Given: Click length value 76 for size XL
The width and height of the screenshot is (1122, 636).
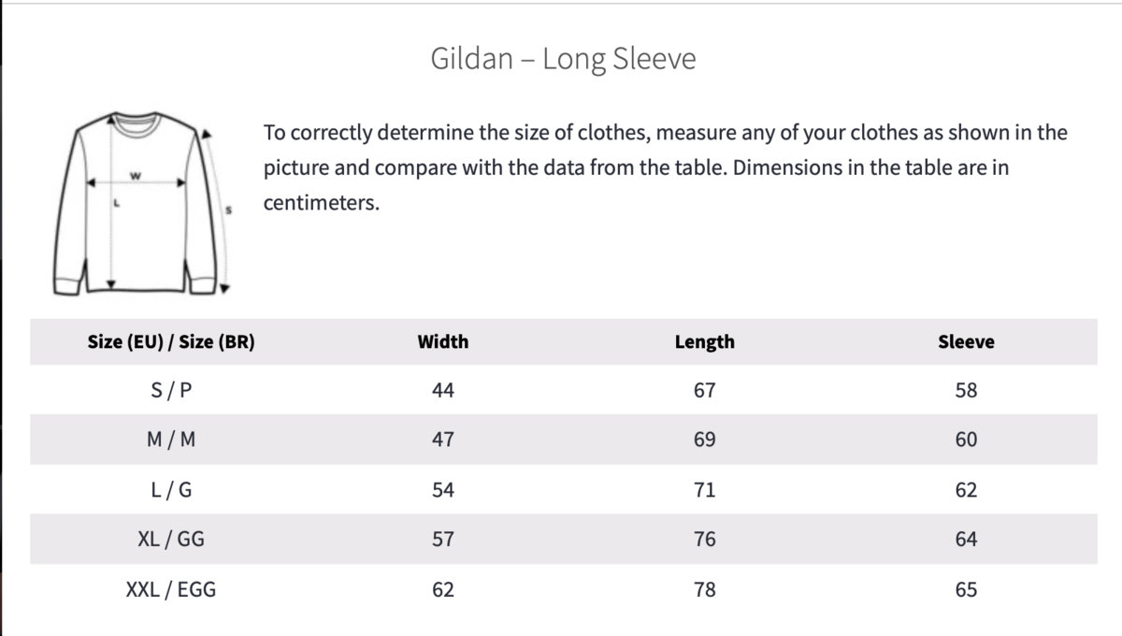Looking at the screenshot, I should 704,539.
